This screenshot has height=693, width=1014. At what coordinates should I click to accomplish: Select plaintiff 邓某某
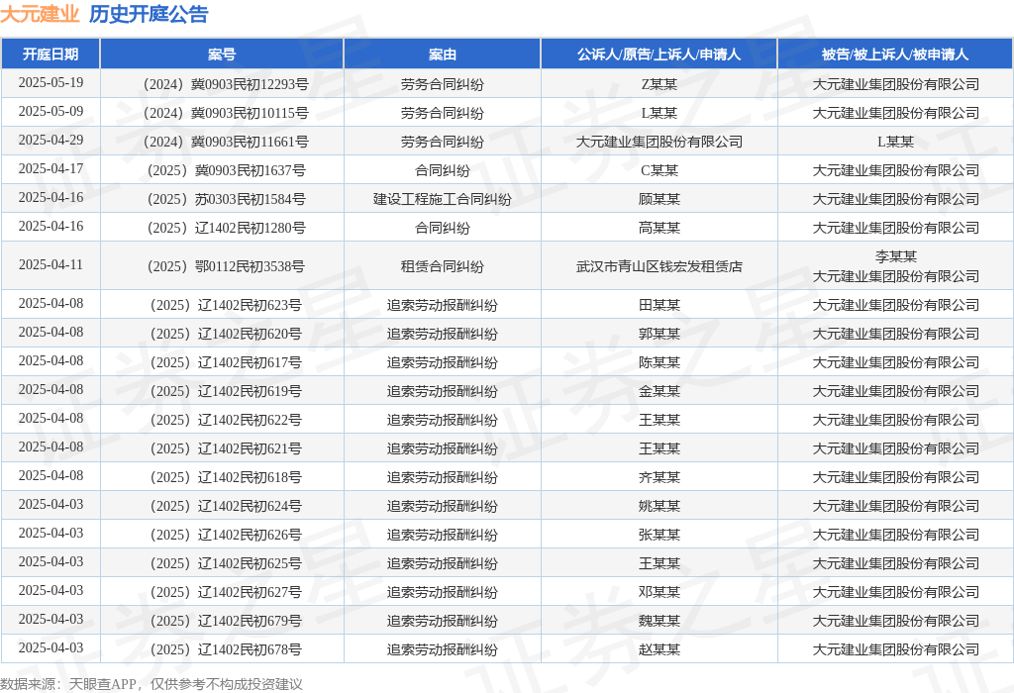pos(659,592)
